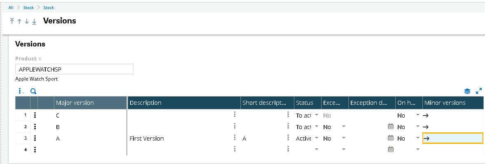Open row actions menu for version C

tap(35, 115)
